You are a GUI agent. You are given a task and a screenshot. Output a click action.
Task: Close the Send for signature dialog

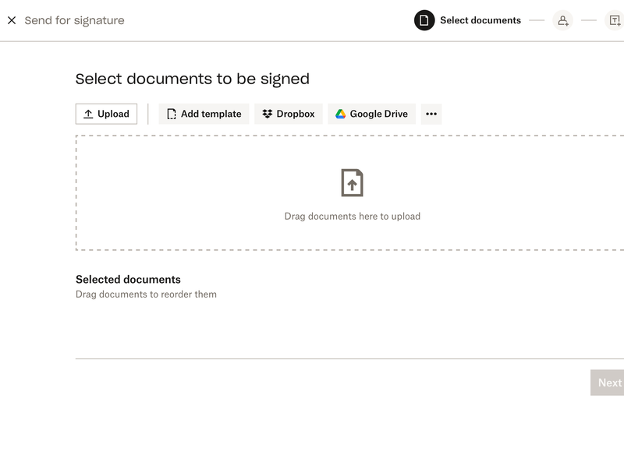12,21
